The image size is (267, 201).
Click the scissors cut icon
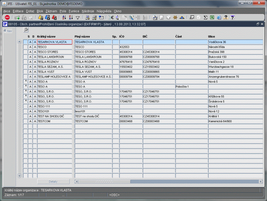111,17
